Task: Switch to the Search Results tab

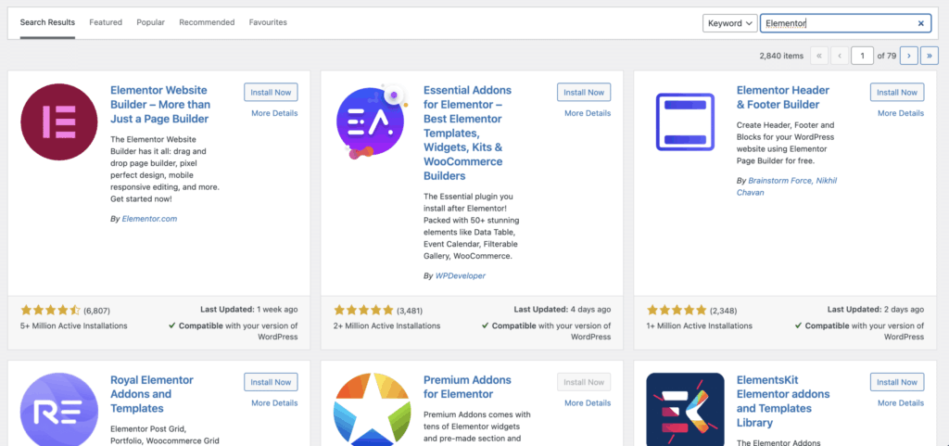Action: (x=47, y=22)
